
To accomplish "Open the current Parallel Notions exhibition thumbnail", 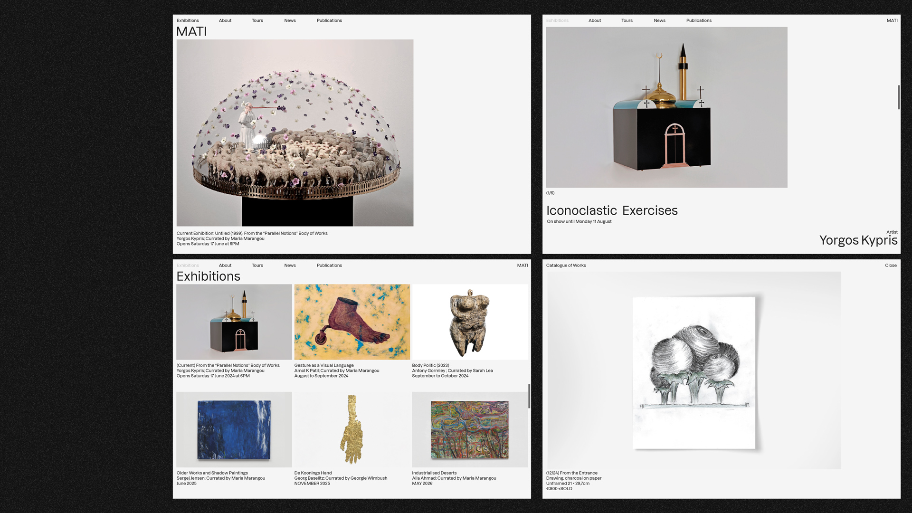I will coord(234,322).
